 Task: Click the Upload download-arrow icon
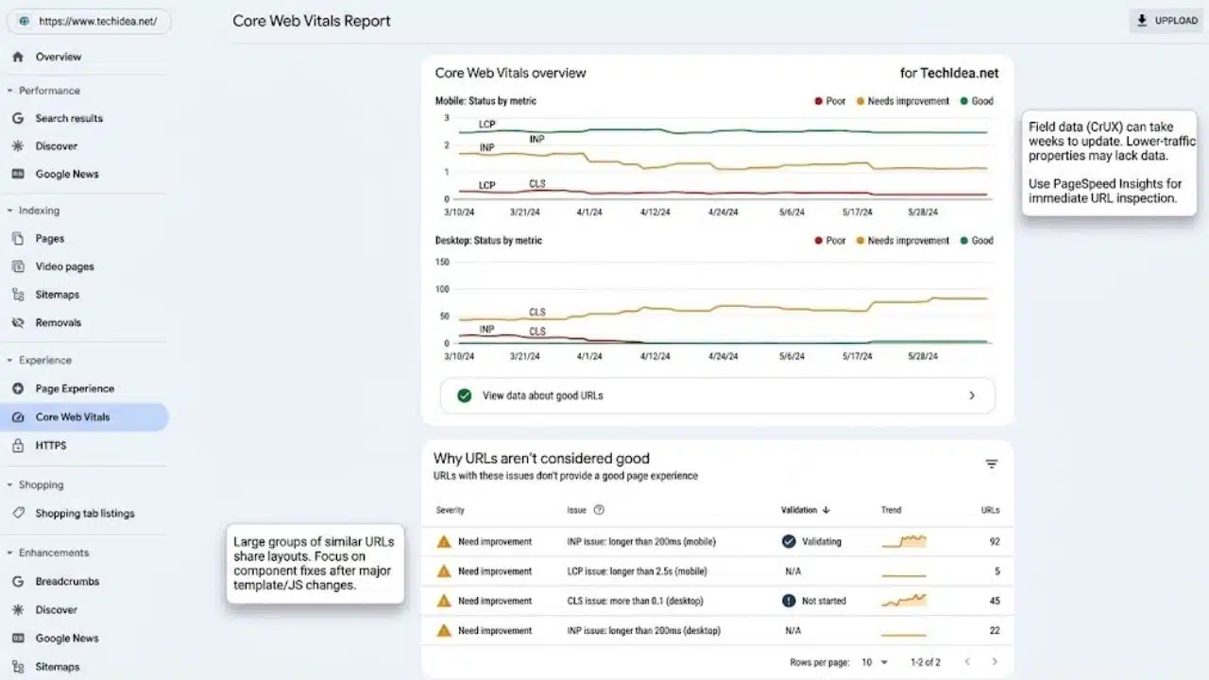[x=1142, y=21]
